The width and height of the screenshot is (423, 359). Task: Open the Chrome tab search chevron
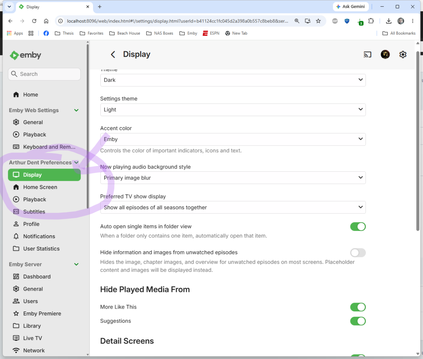pos(9,7)
